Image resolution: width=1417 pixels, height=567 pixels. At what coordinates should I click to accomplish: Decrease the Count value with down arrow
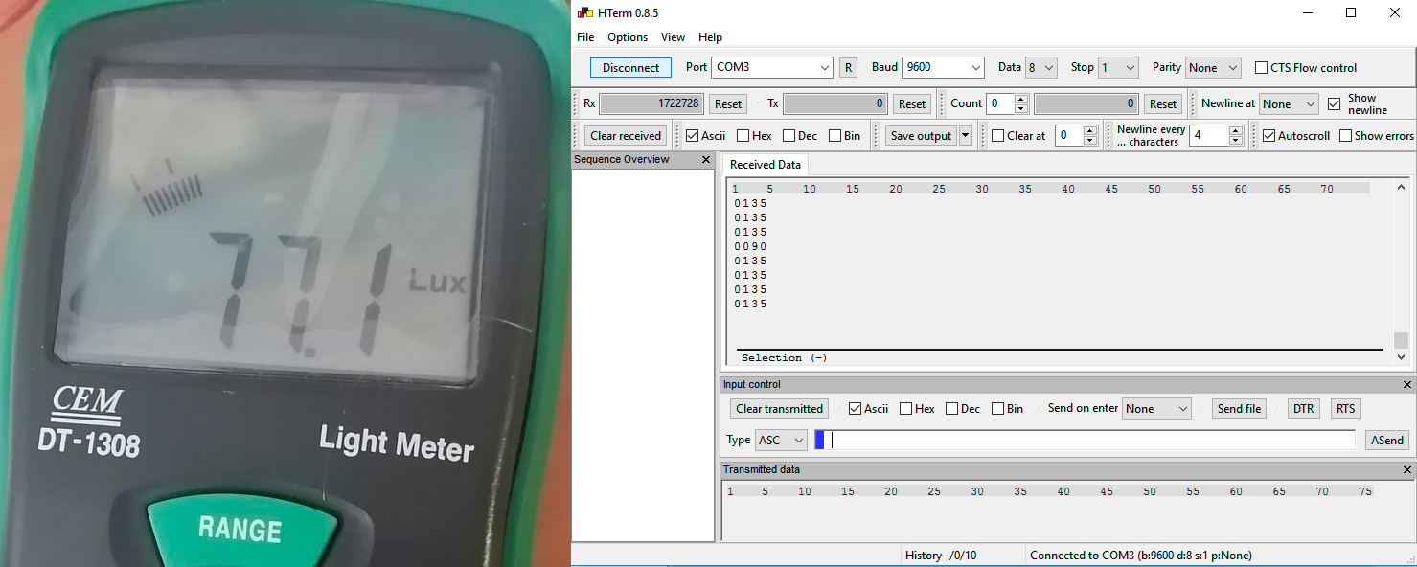tap(1021, 108)
